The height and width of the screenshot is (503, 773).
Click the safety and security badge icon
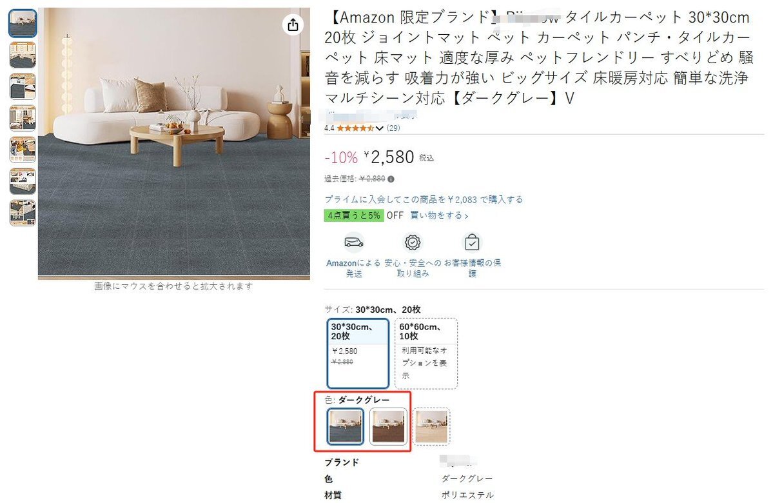[x=413, y=242]
